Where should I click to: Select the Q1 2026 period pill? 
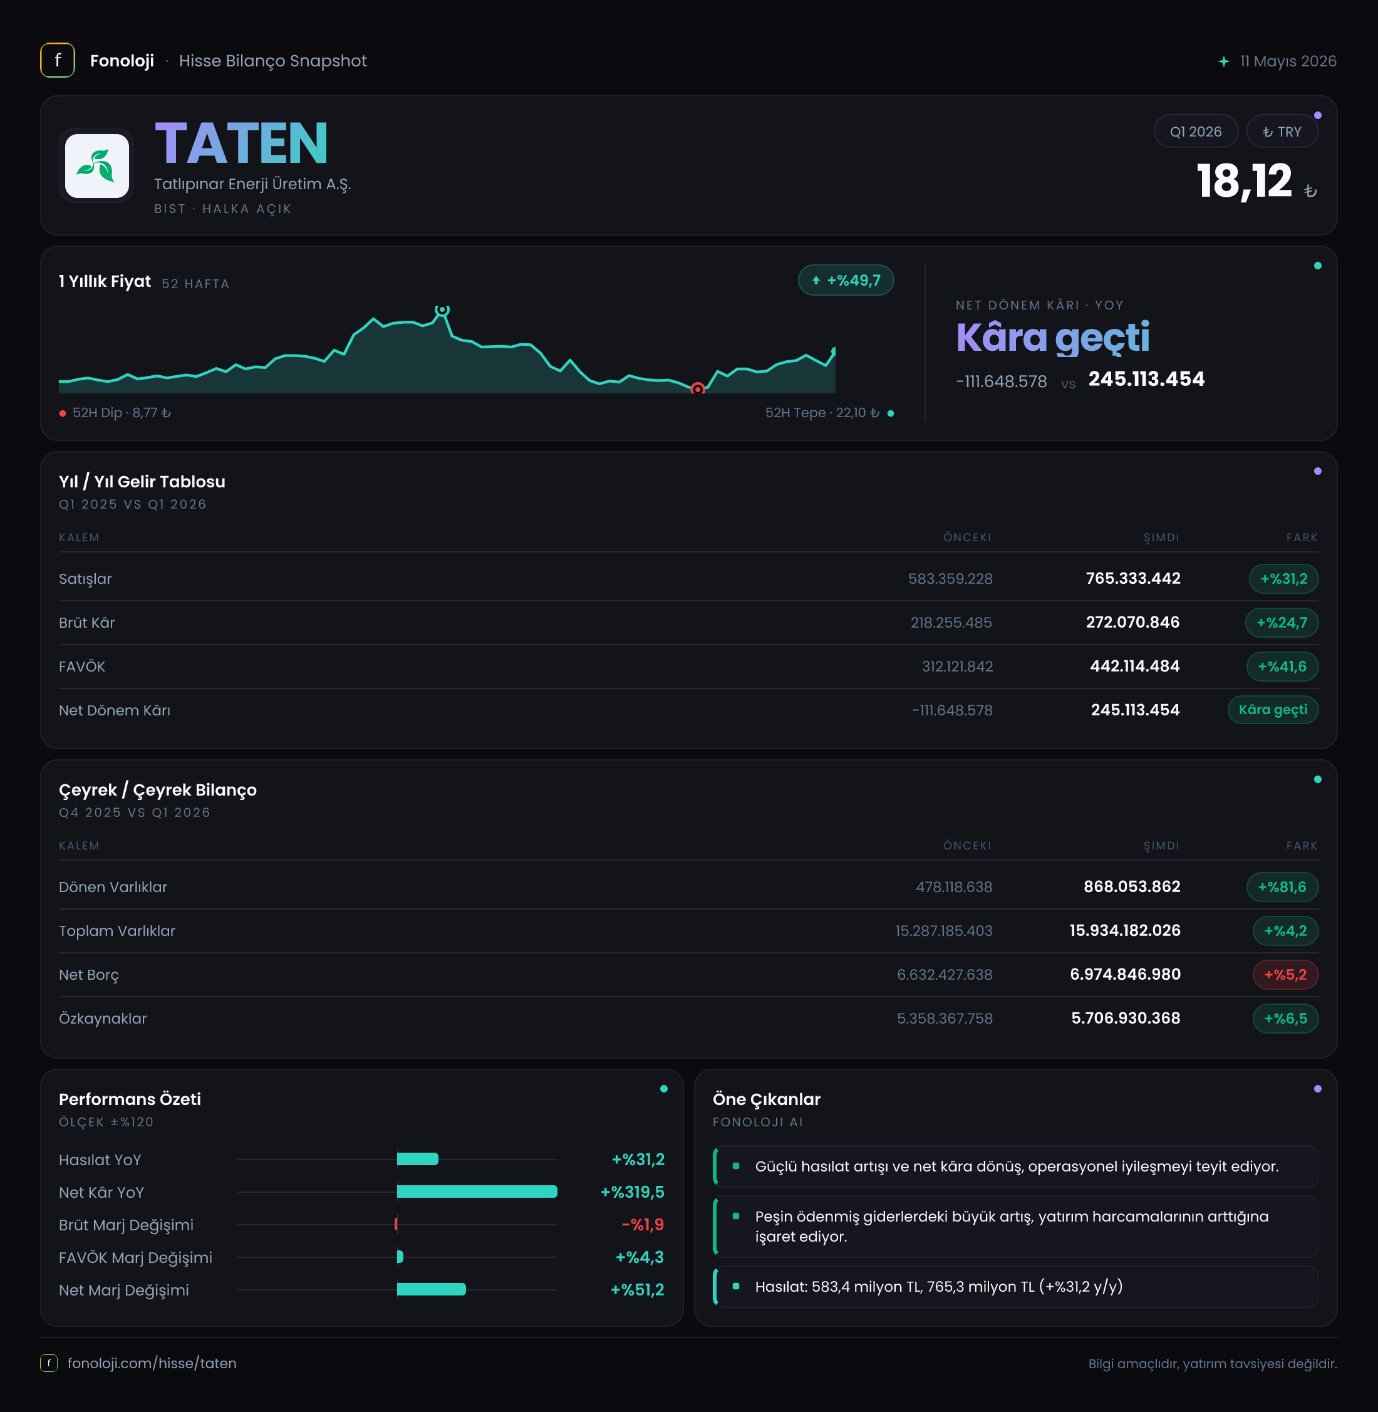1196,132
